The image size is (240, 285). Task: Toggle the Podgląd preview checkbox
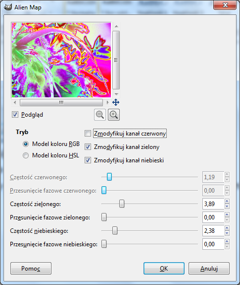15,115
